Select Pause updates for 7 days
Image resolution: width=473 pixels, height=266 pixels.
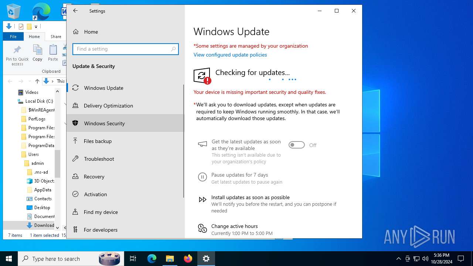pos(240,175)
